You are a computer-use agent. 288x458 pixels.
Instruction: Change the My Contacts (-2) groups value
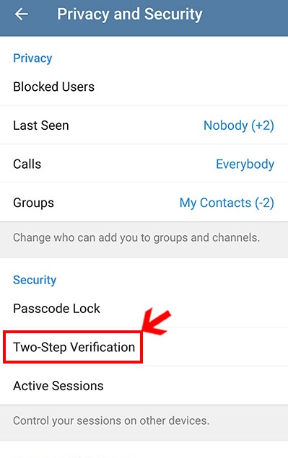tap(227, 203)
